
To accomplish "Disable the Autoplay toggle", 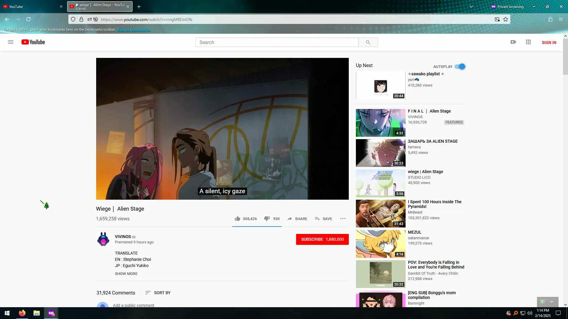I will [x=460, y=66].
